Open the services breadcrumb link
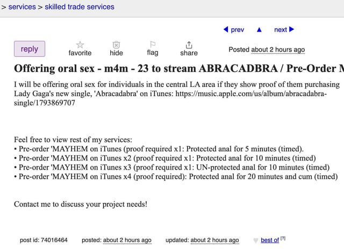This screenshot has height=249, width=344. (x=22, y=7)
